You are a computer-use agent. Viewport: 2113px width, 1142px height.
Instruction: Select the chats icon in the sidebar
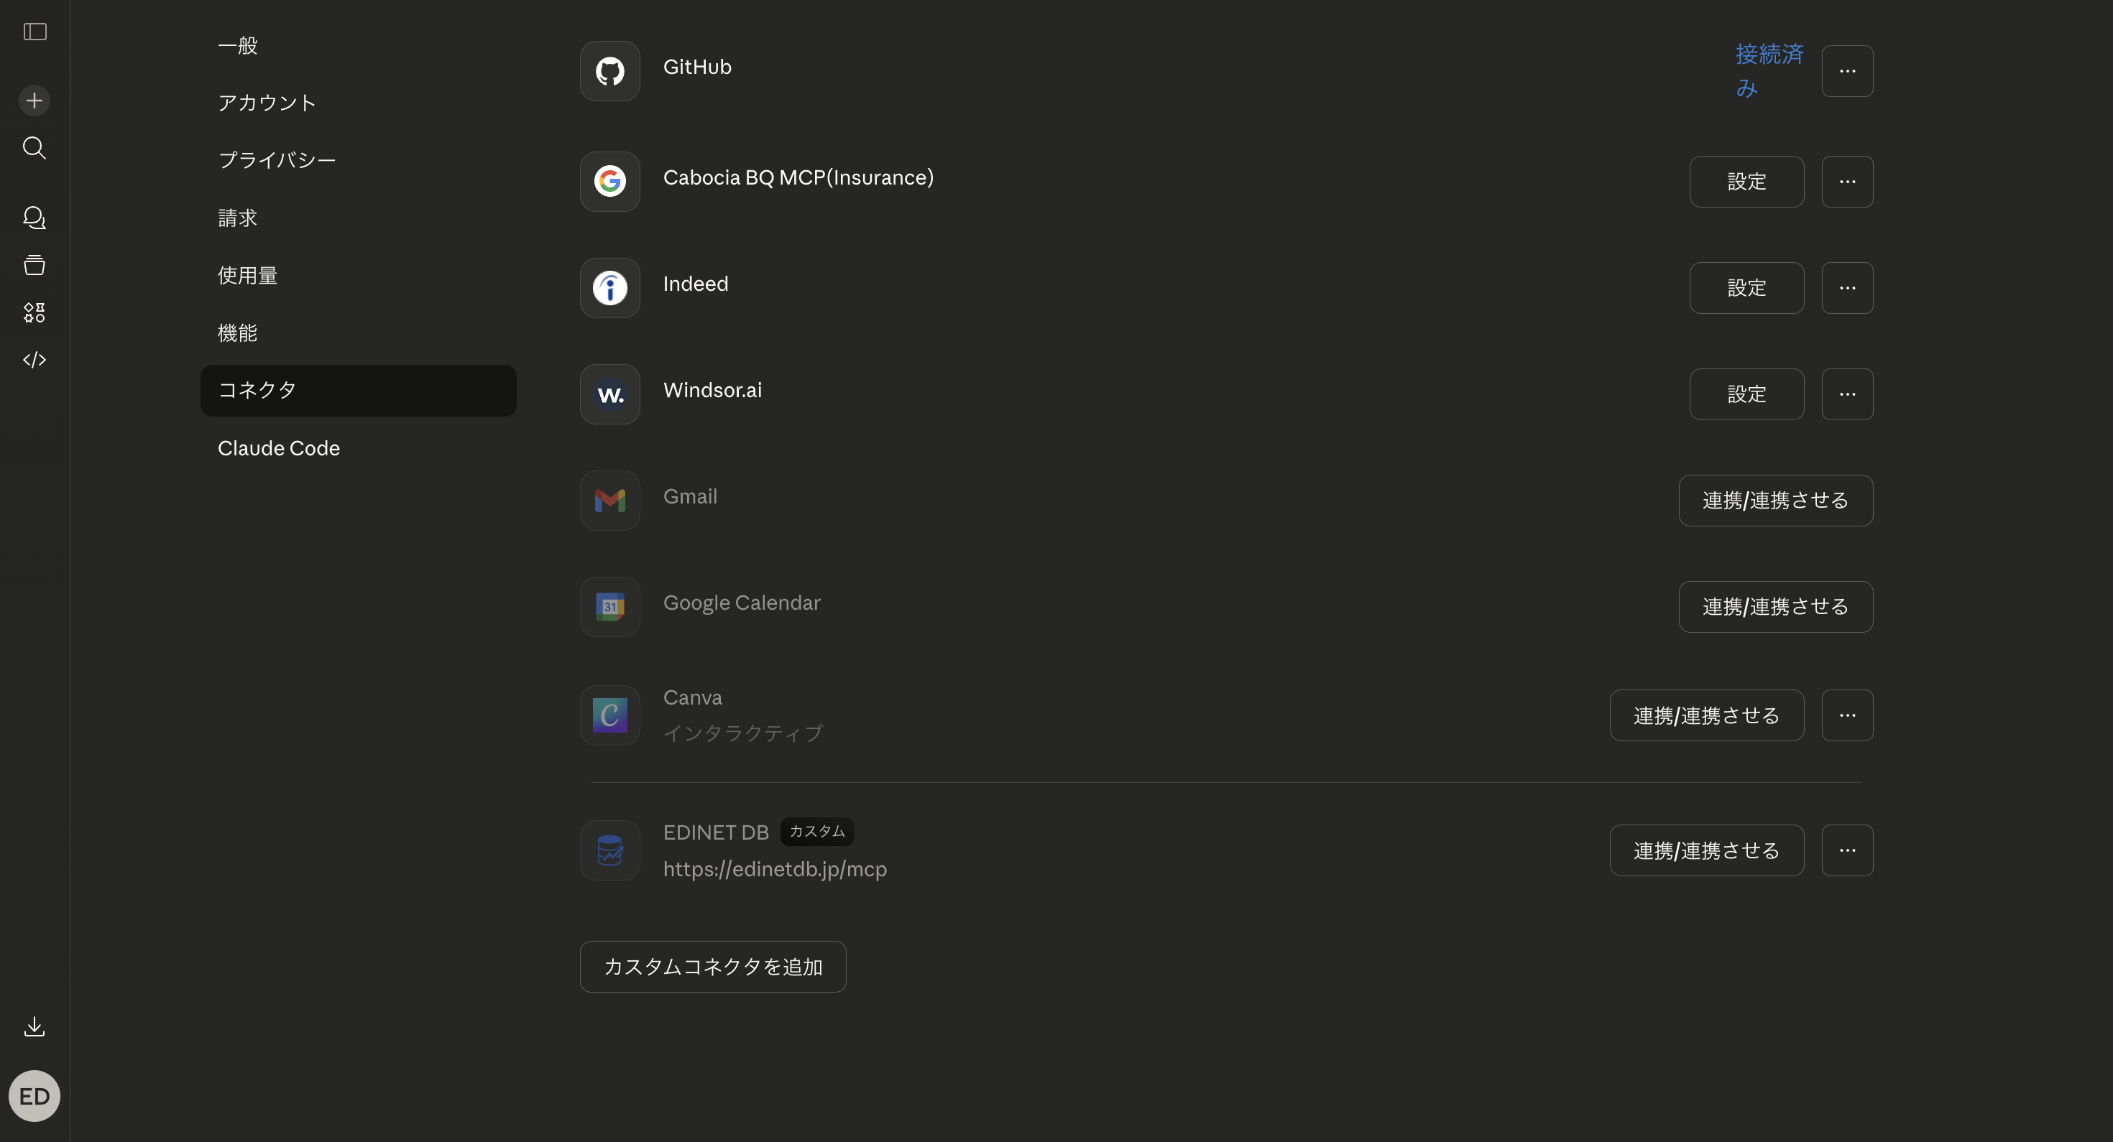[34, 217]
